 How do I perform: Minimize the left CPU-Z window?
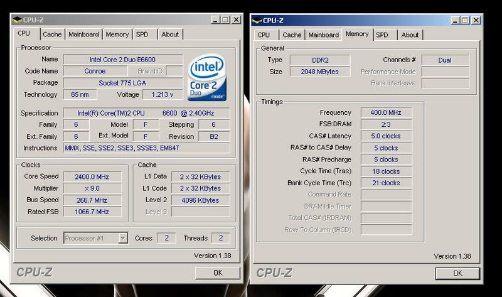pos(215,20)
